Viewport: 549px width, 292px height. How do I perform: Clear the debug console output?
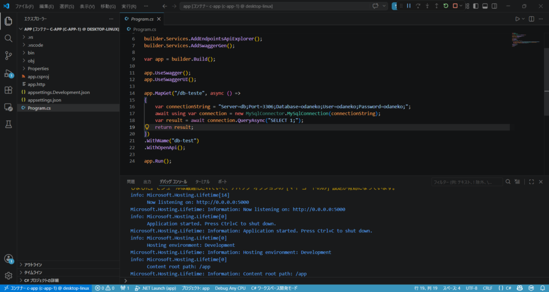(x=517, y=181)
